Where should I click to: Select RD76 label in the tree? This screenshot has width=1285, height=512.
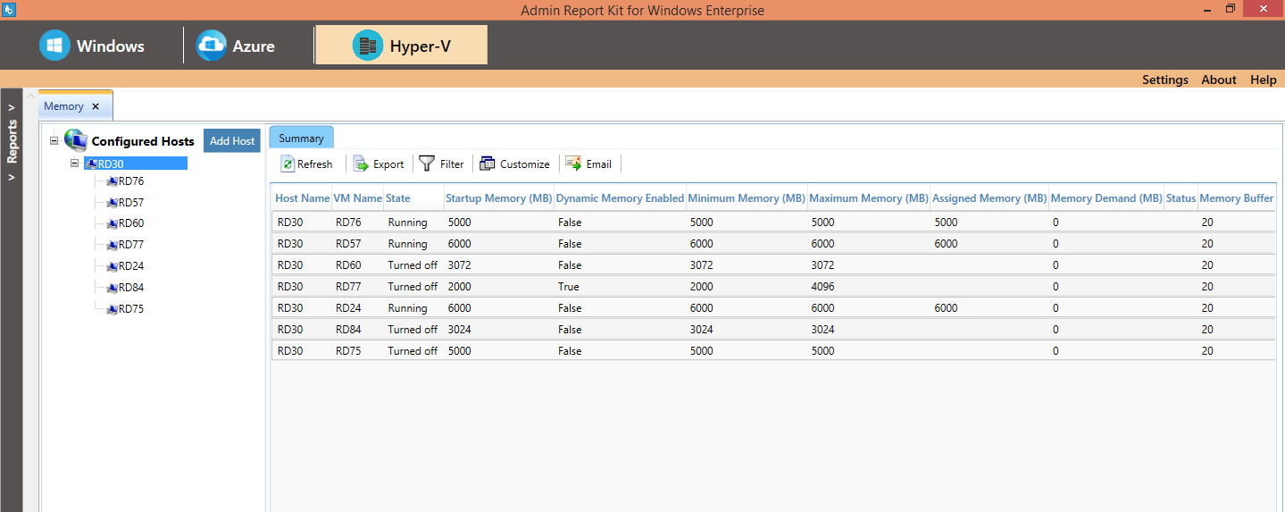(131, 181)
